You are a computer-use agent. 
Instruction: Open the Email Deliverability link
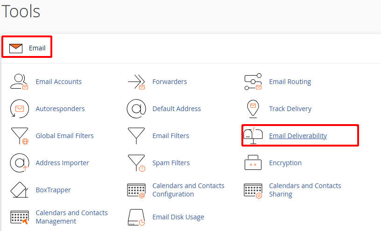coord(298,136)
